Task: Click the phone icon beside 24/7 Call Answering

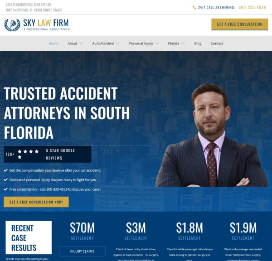Action: coord(194,7)
